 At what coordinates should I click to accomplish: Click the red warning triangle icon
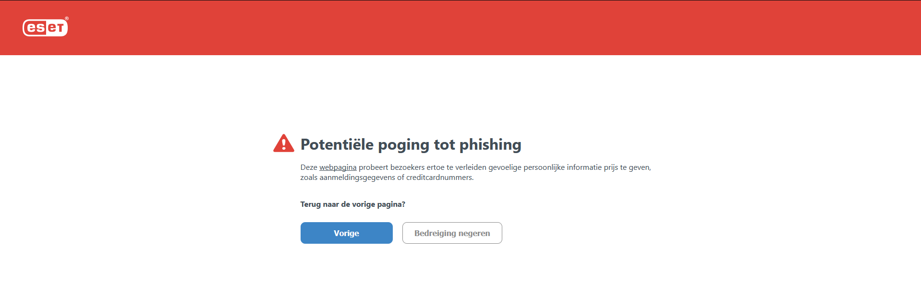[x=283, y=143]
